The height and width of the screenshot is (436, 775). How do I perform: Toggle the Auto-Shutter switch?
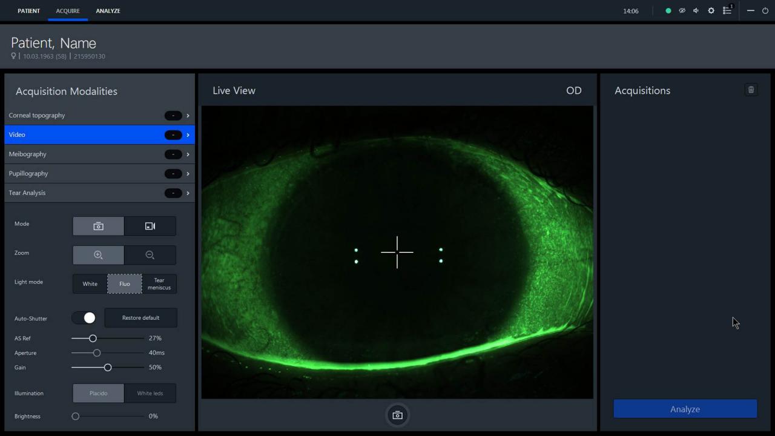[x=84, y=318]
